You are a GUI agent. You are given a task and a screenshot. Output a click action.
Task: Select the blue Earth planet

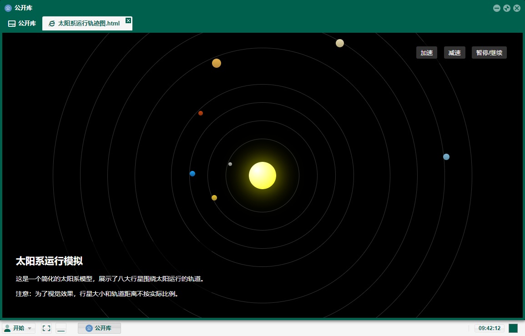point(192,174)
